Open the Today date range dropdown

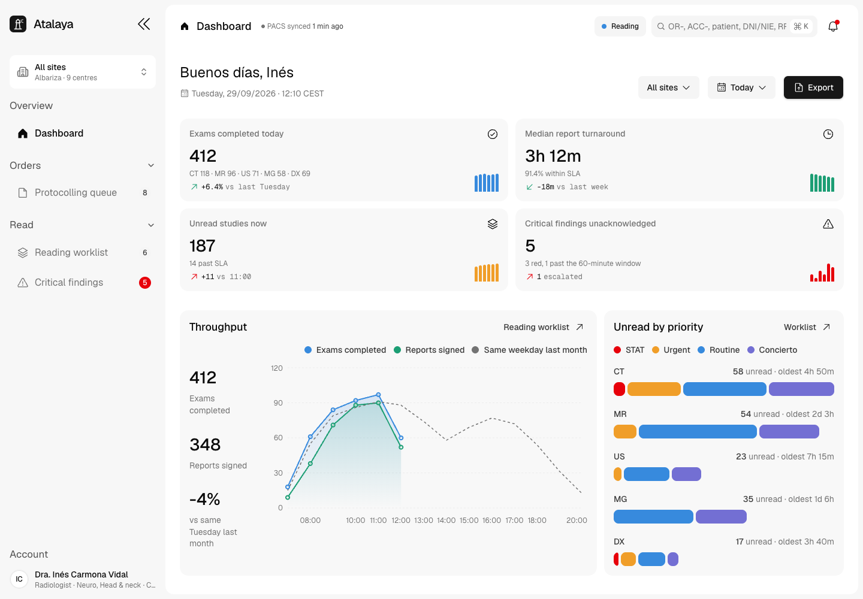[742, 87]
